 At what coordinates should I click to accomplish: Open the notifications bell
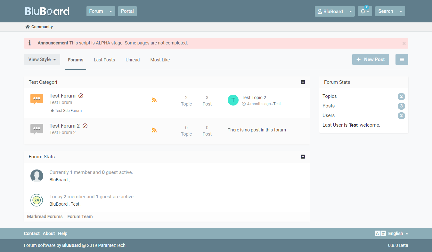pos(365,11)
